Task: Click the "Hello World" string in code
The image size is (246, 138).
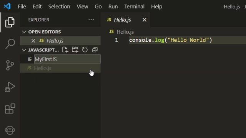Action: pyautogui.click(x=188, y=40)
